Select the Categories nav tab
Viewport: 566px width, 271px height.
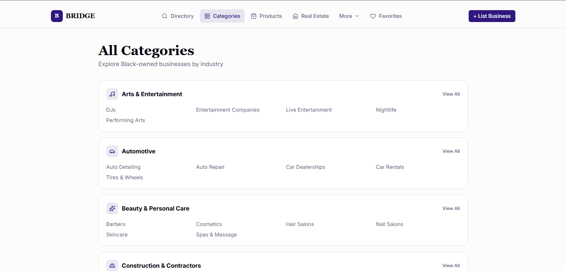222,16
